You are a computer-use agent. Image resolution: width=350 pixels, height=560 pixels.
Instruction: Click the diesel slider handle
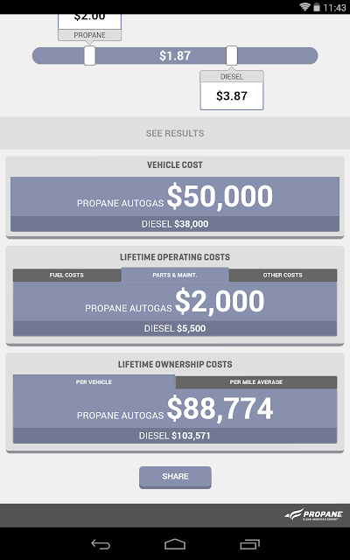[232, 56]
